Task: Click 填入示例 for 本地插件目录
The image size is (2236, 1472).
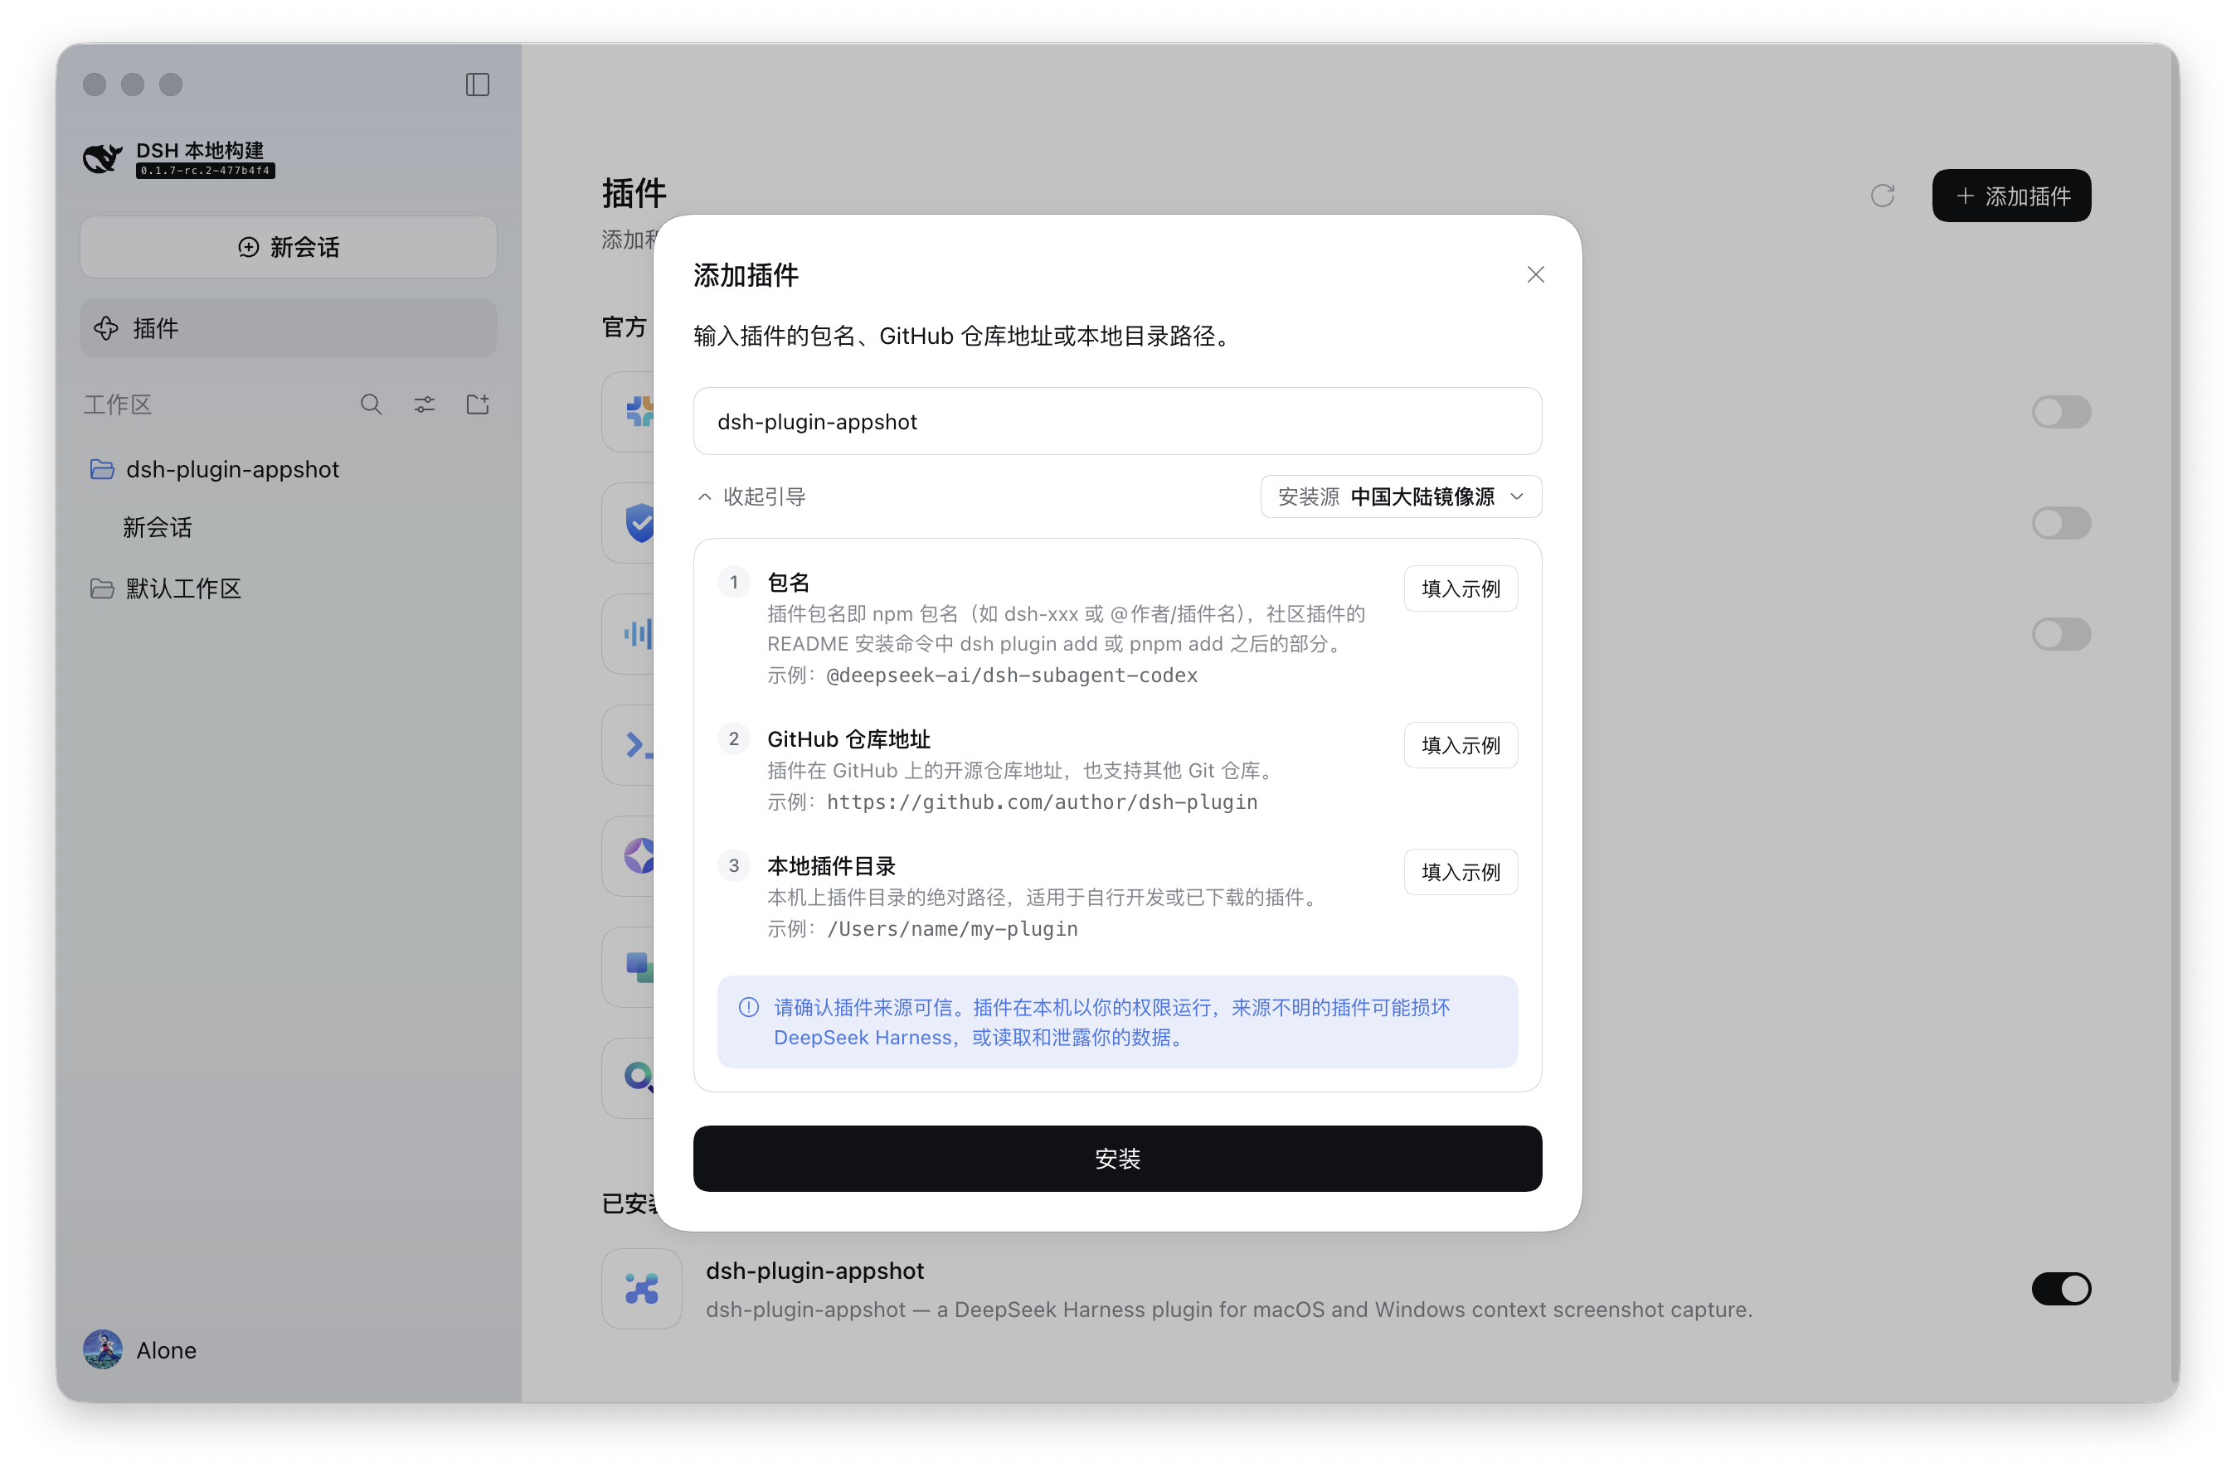Action: (x=1460, y=872)
